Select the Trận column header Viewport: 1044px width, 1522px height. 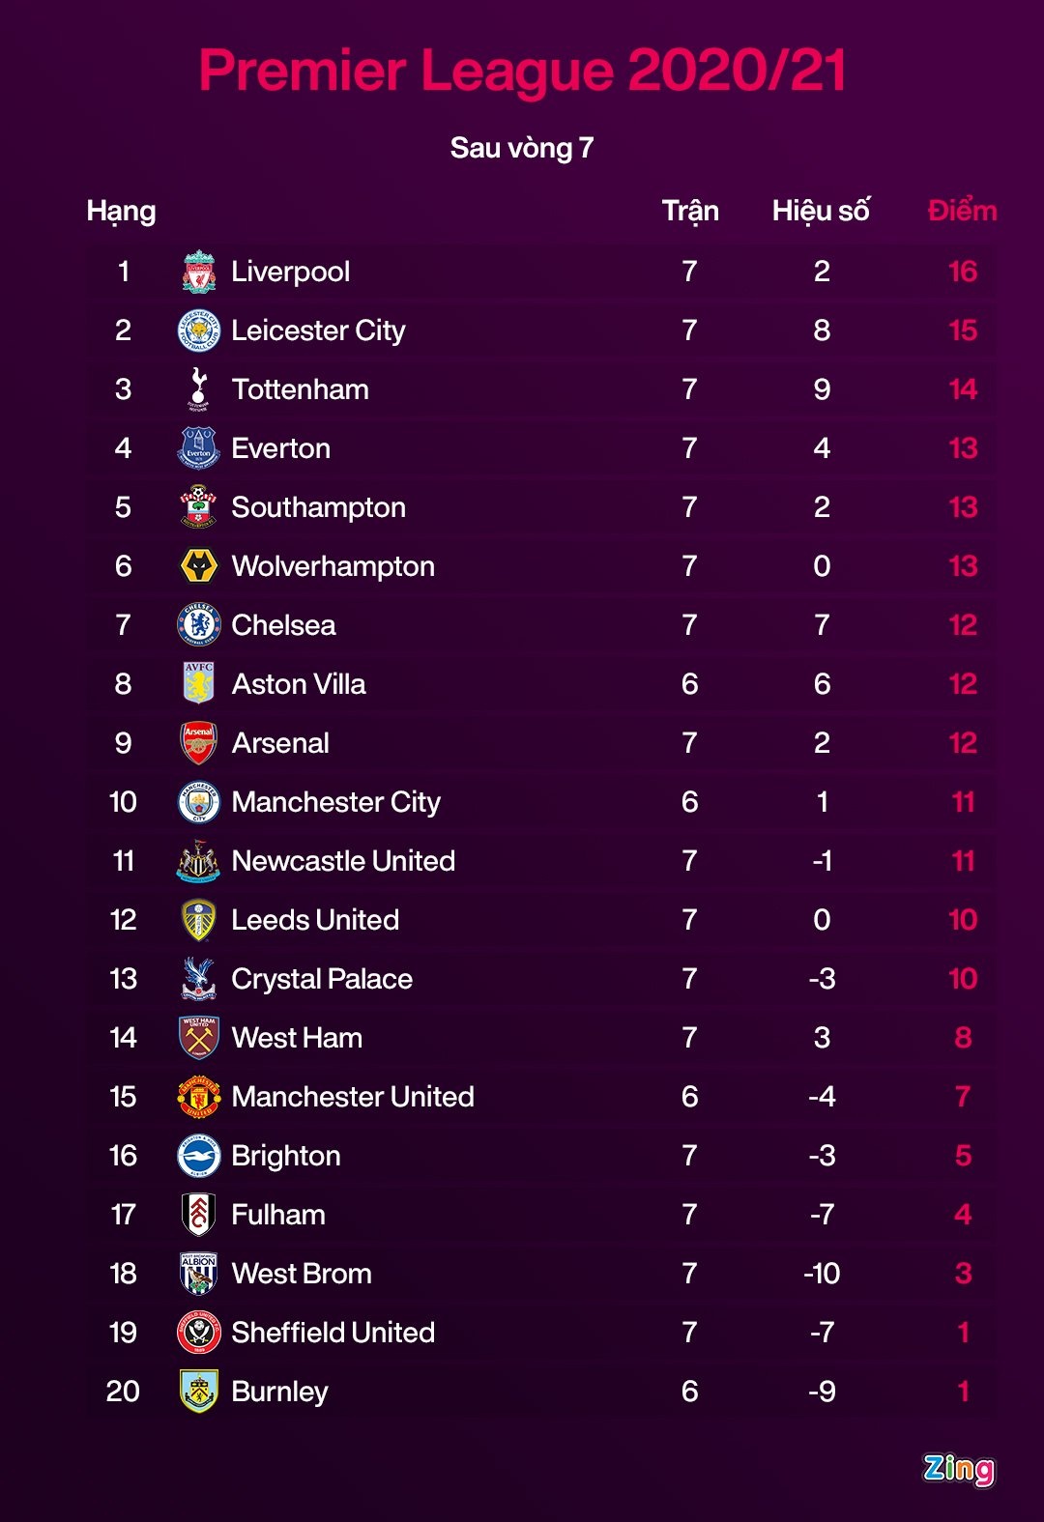click(x=690, y=211)
